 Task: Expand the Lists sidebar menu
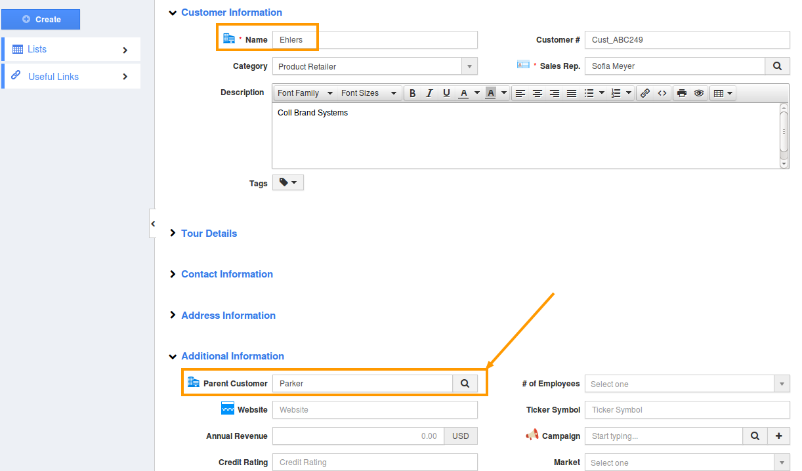tap(71, 49)
